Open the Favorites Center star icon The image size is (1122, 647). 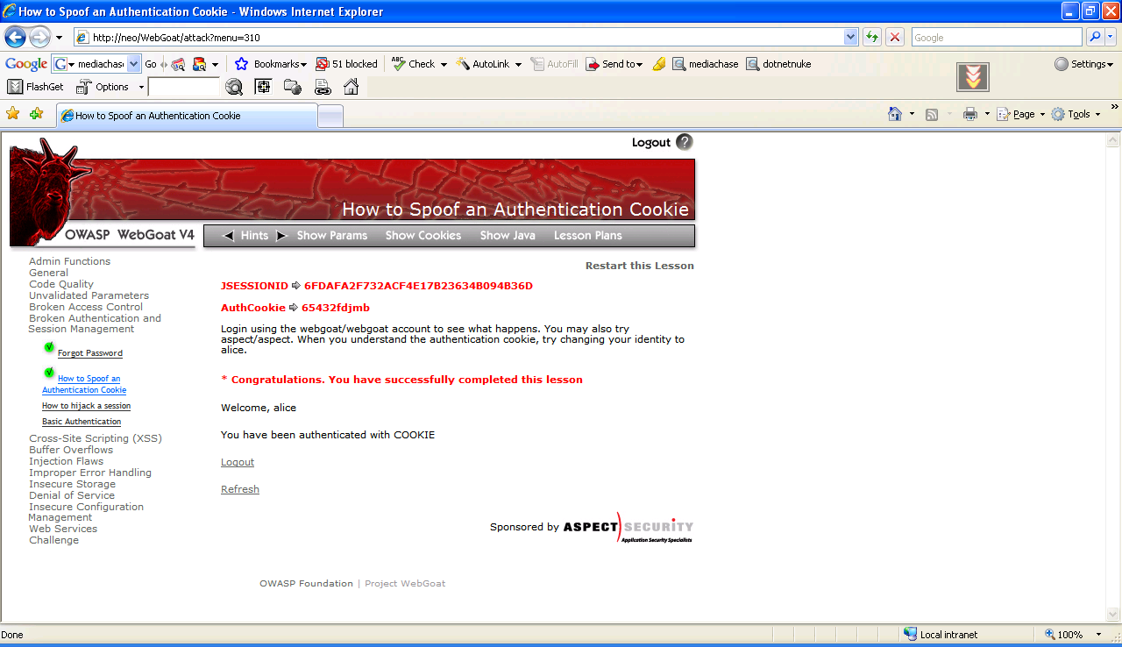click(12, 114)
